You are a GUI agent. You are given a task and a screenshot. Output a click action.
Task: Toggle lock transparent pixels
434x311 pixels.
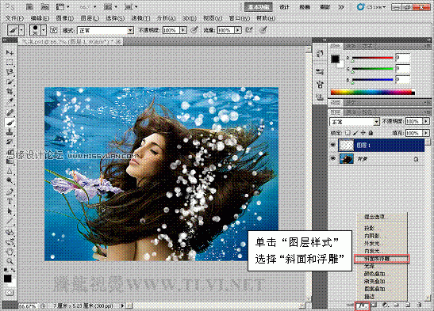pos(348,133)
